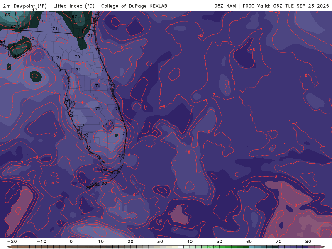Click the '50' label on the color scale
Image resolution: width=332 pixels, height=249 pixels.
click(220, 242)
